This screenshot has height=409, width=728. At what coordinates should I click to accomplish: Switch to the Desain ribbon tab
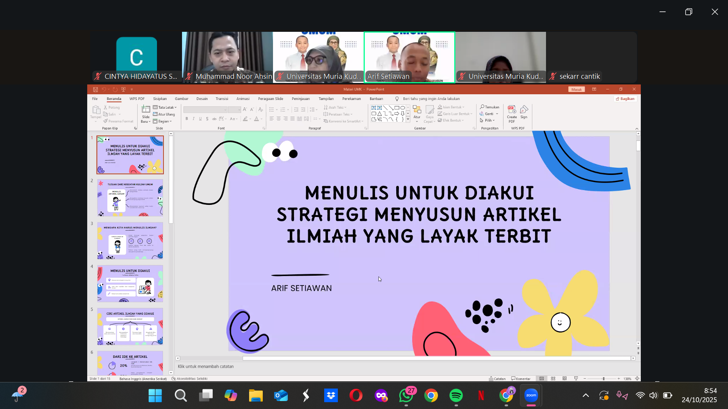[202, 98]
